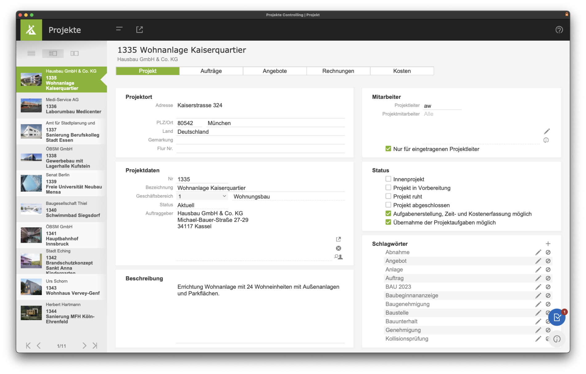Edit the Angebot keyword
Image resolution: width=586 pixels, height=374 pixels.
click(538, 261)
